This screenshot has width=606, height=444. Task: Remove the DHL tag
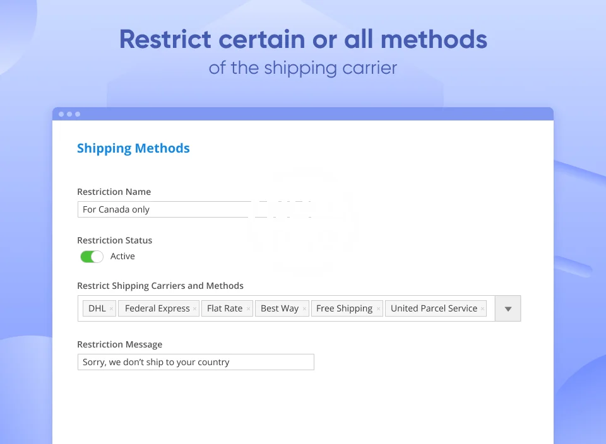112,309
